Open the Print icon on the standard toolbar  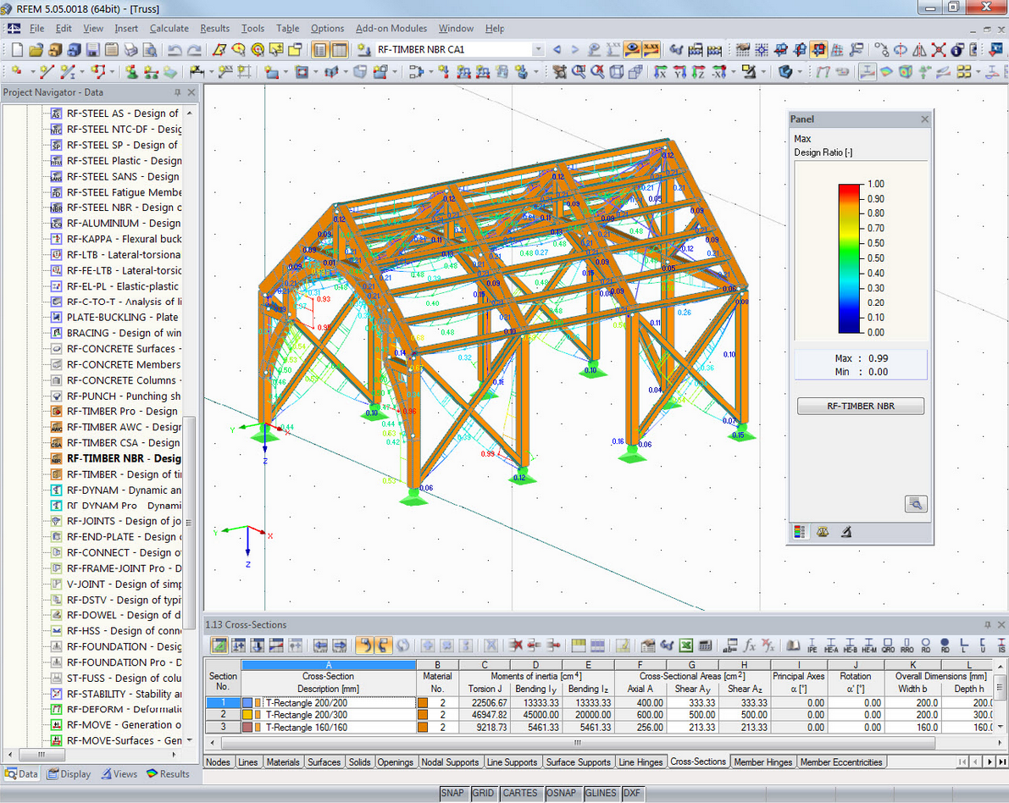(130, 49)
